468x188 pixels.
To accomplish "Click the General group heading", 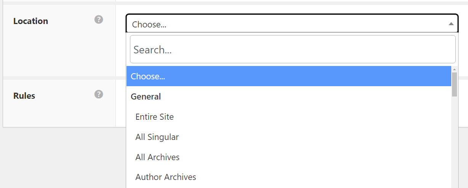I will point(146,96).
